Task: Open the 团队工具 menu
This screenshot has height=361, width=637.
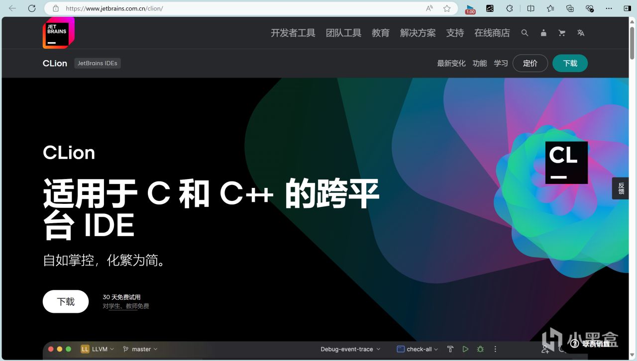Action: 343,33
